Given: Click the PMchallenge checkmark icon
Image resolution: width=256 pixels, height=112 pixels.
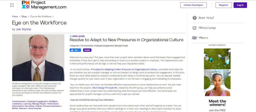Looking at the screenshot, I should (x=194, y=28).
